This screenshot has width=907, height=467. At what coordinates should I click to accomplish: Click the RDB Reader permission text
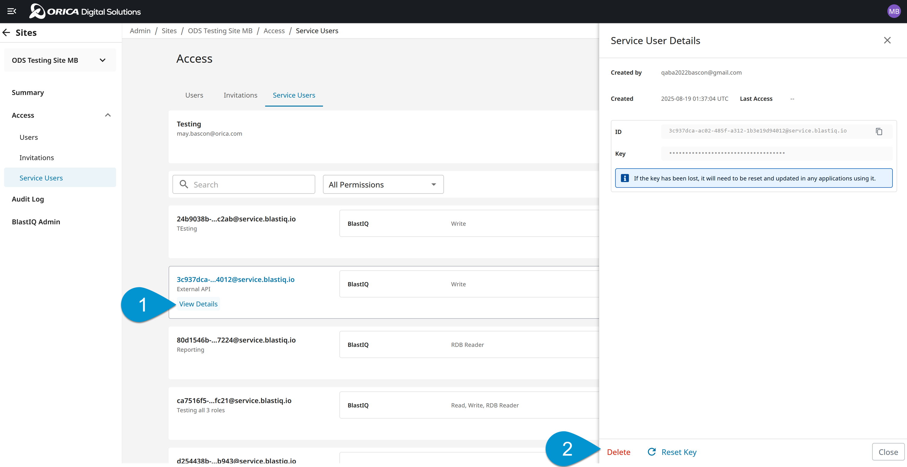467,345
